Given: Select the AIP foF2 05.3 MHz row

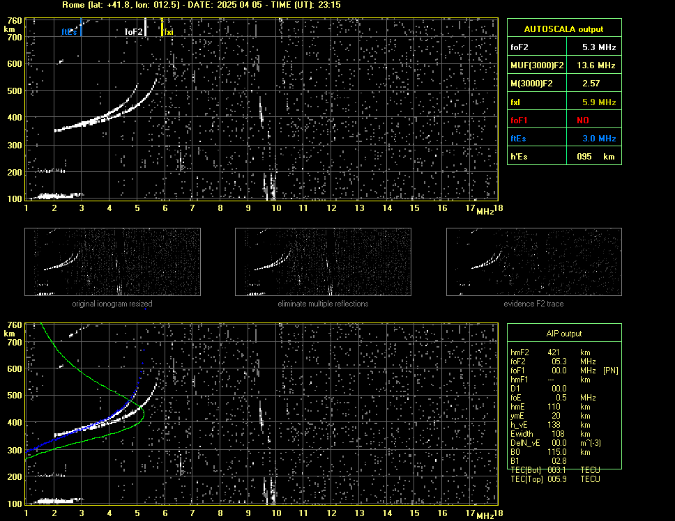Looking at the screenshot, I should point(553,361).
